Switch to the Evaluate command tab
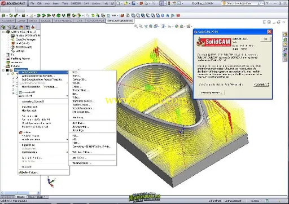The width and height of the screenshot is (289, 204). (x=46, y=21)
